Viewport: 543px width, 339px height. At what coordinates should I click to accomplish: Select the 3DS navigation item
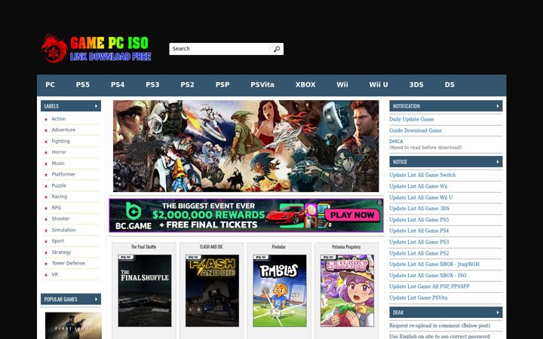[416, 84]
